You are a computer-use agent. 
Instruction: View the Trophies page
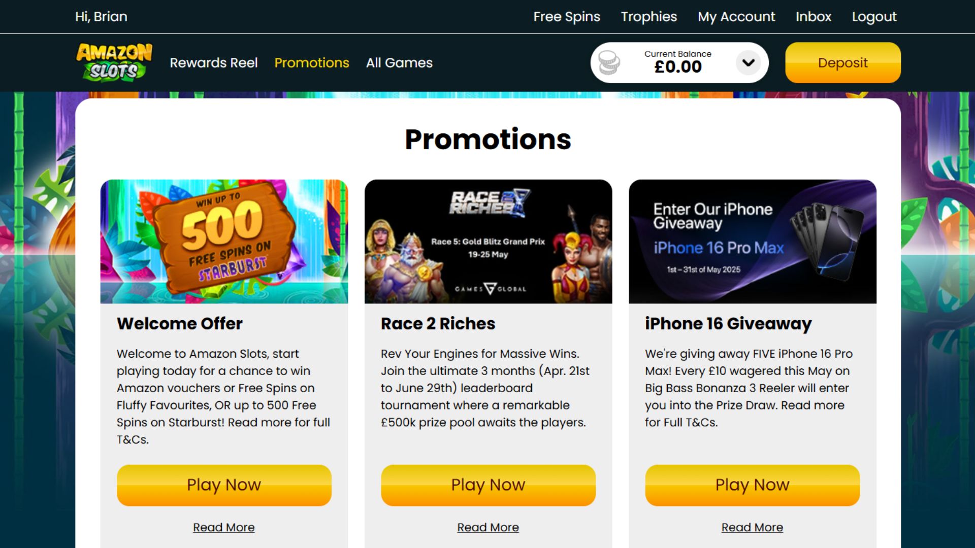click(649, 17)
